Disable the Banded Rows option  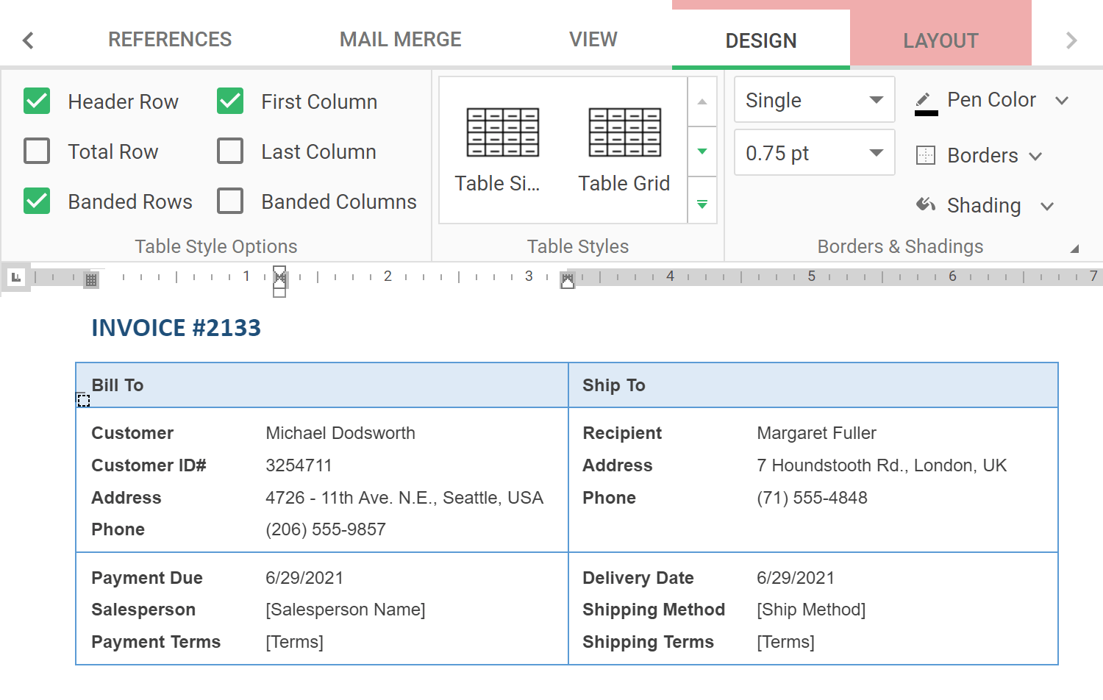tap(37, 201)
